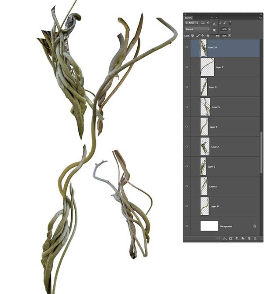Image resolution: width=264 pixels, height=294 pixels.
Task: Close the small docked type panel
Action: pyautogui.click(x=212, y=17)
